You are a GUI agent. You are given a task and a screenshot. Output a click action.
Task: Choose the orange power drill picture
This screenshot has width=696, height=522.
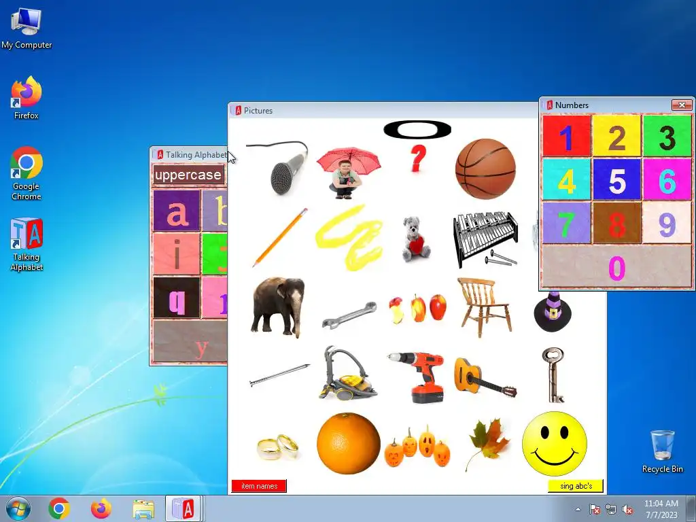tap(417, 377)
